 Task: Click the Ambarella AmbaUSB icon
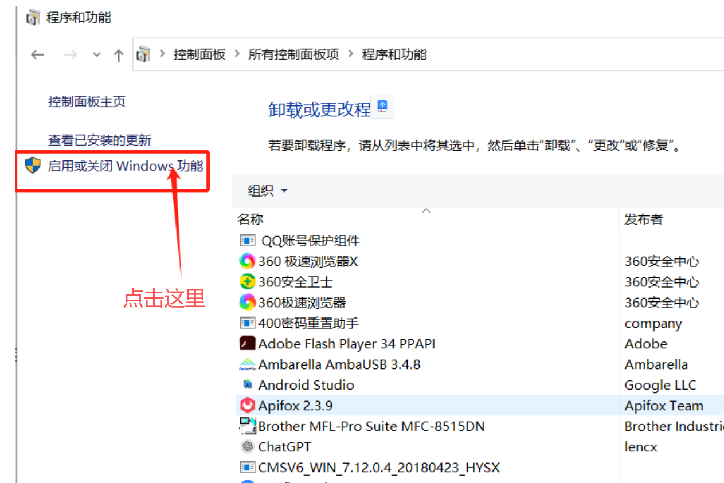coord(247,364)
